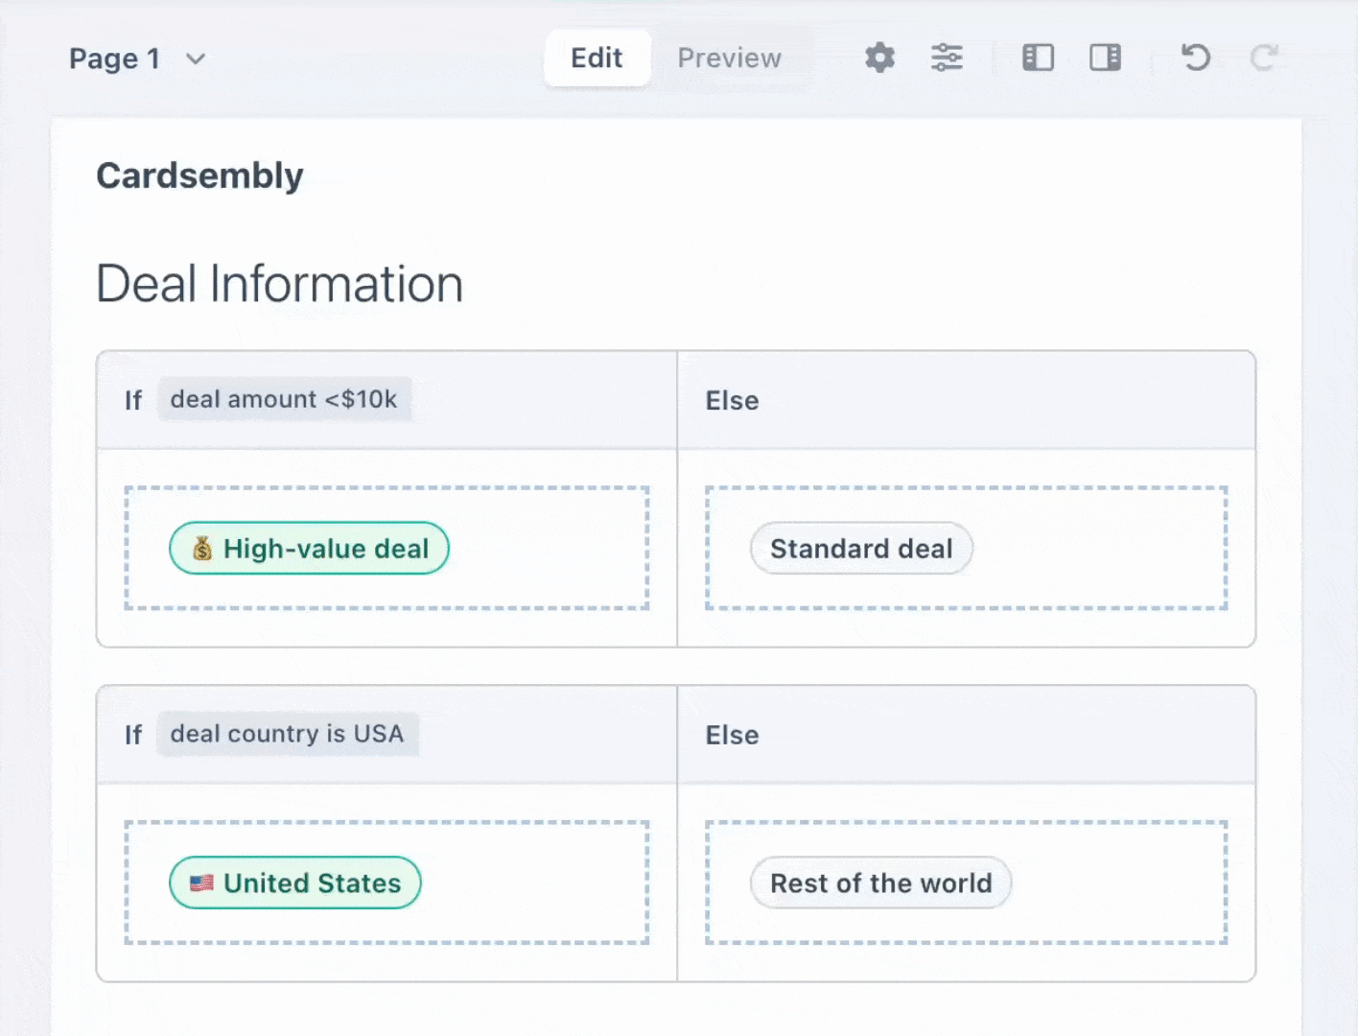The height and width of the screenshot is (1036, 1358).
Task: Open the sliders adjustments icon
Action: [x=947, y=58]
